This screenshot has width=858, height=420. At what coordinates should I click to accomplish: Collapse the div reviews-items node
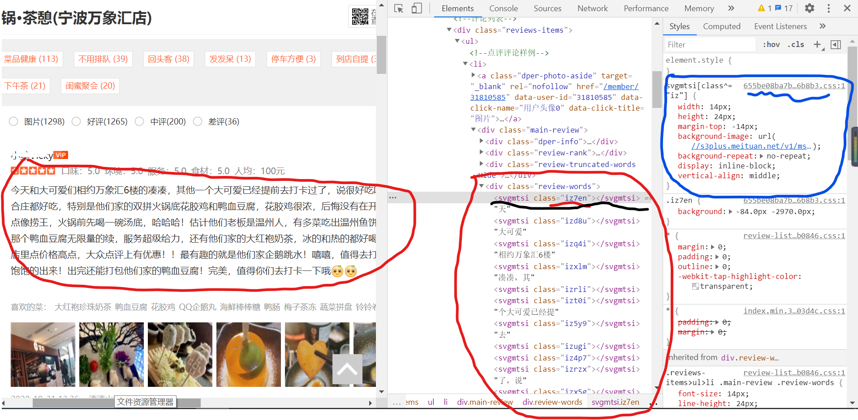[449, 30]
